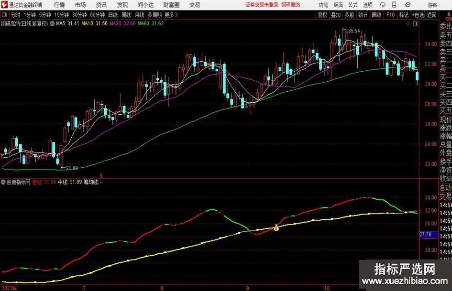
Task: Click the 叠加 overlay button
Action: click(x=336, y=15)
